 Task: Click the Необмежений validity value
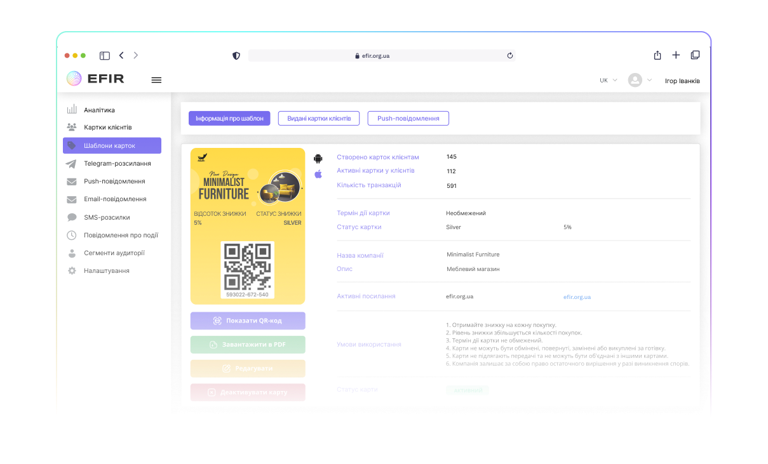click(x=466, y=213)
